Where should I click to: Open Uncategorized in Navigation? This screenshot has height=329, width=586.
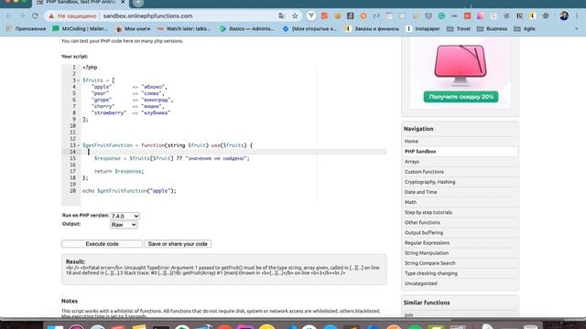[x=420, y=283]
